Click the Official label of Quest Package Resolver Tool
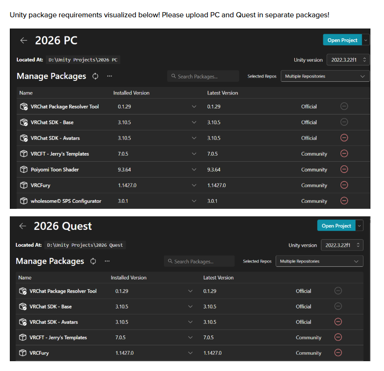This screenshot has height=371, width=384. pyautogui.click(x=303, y=291)
